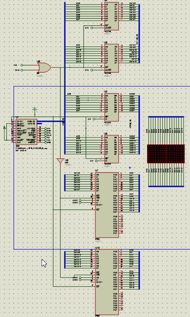This screenshot has width=190, height=317.
Task: Select the OR gate symbol
Action: (x=43, y=67)
